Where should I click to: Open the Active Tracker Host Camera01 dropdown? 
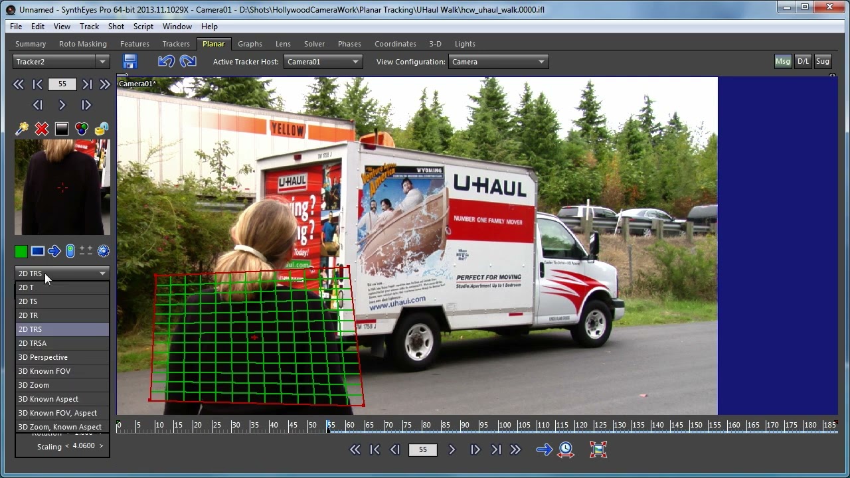pos(323,62)
